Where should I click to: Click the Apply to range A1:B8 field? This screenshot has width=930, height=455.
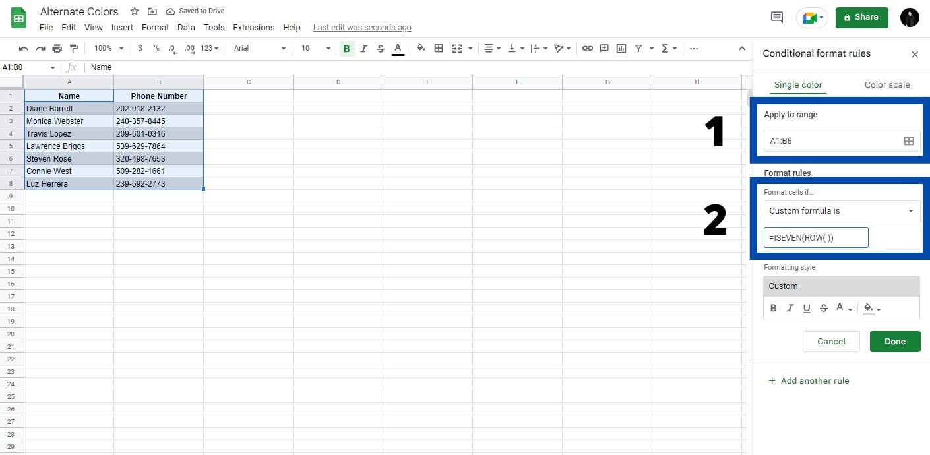(842, 140)
